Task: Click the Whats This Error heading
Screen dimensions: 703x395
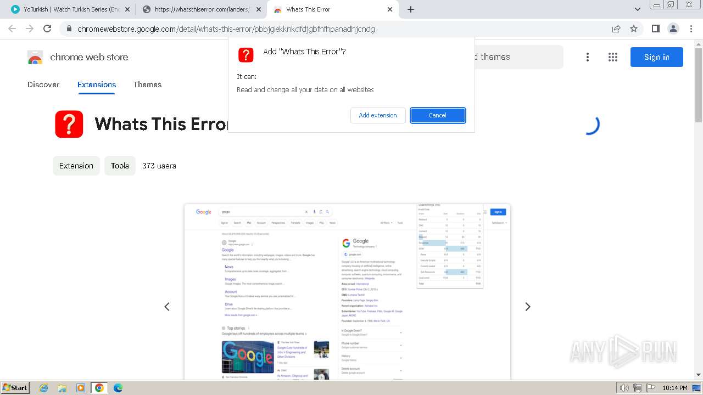Action: pos(161,124)
